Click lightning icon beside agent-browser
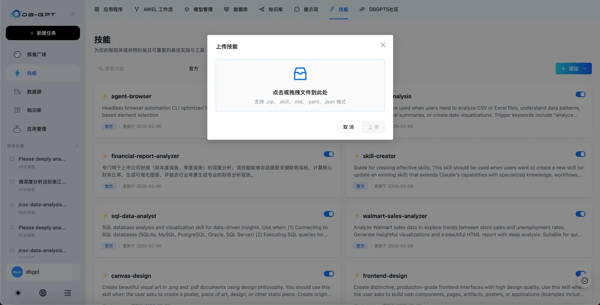 [105, 96]
